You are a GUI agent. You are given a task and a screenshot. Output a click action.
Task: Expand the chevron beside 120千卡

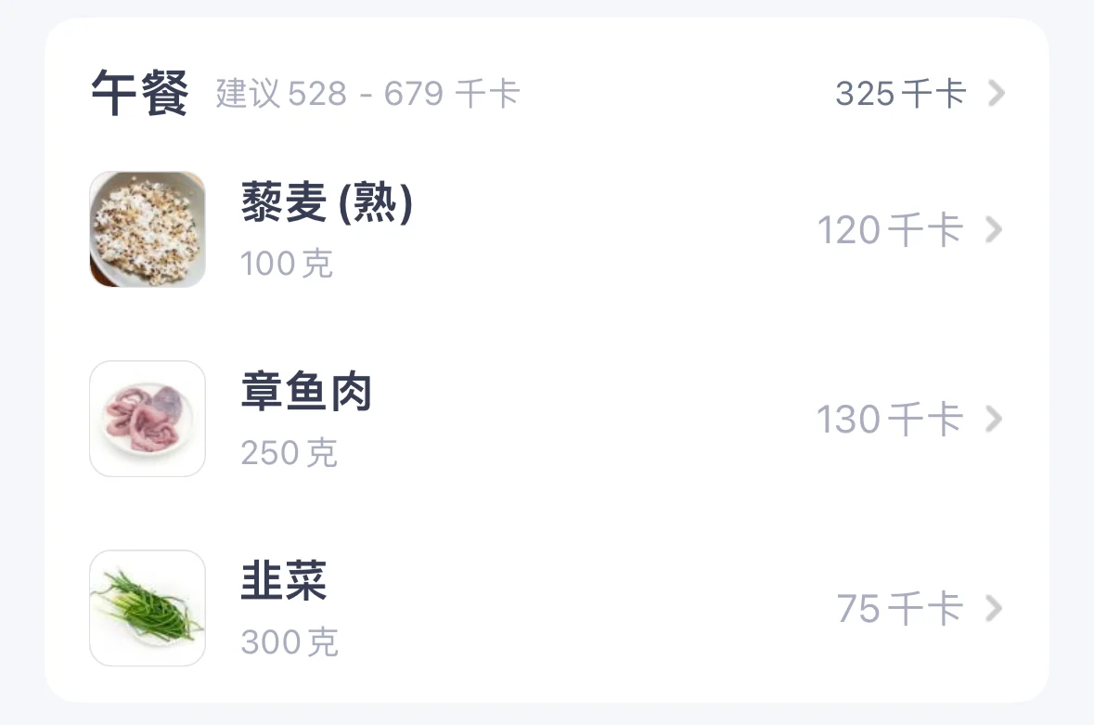pyautogui.click(x=994, y=229)
